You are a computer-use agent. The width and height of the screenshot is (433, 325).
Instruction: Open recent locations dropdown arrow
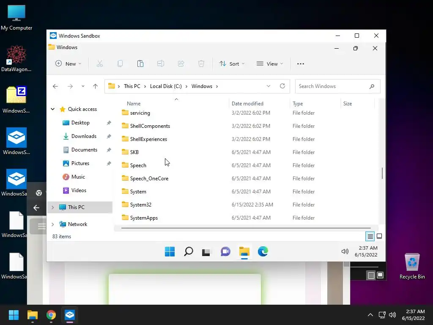(83, 86)
